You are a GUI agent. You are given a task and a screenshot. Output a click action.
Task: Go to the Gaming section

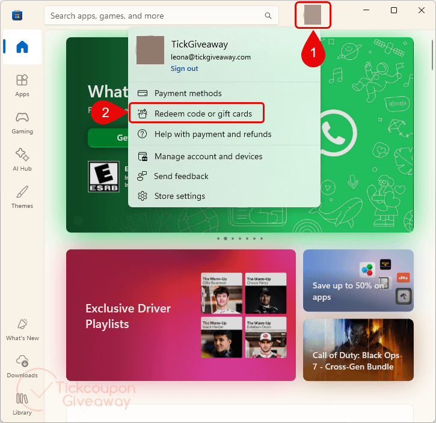[x=22, y=123]
